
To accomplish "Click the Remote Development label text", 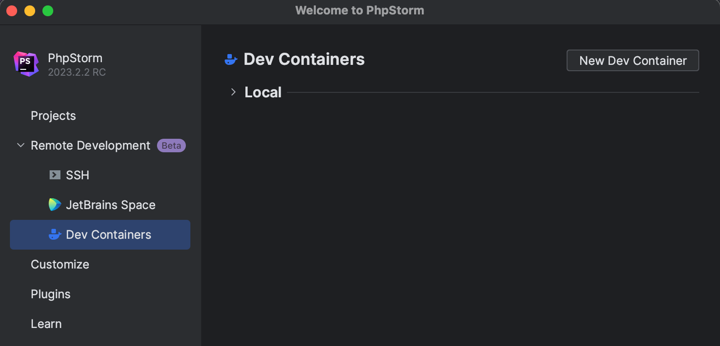I will pyautogui.click(x=90, y=146).
